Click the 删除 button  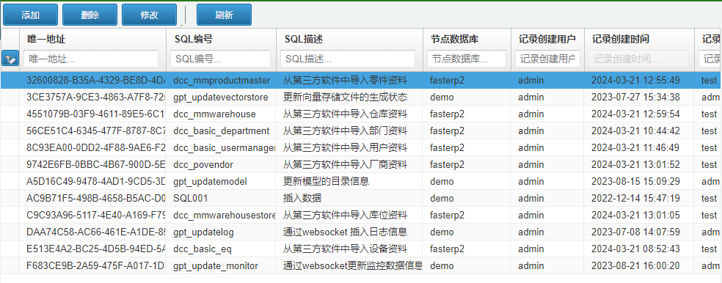click(90, 15)
